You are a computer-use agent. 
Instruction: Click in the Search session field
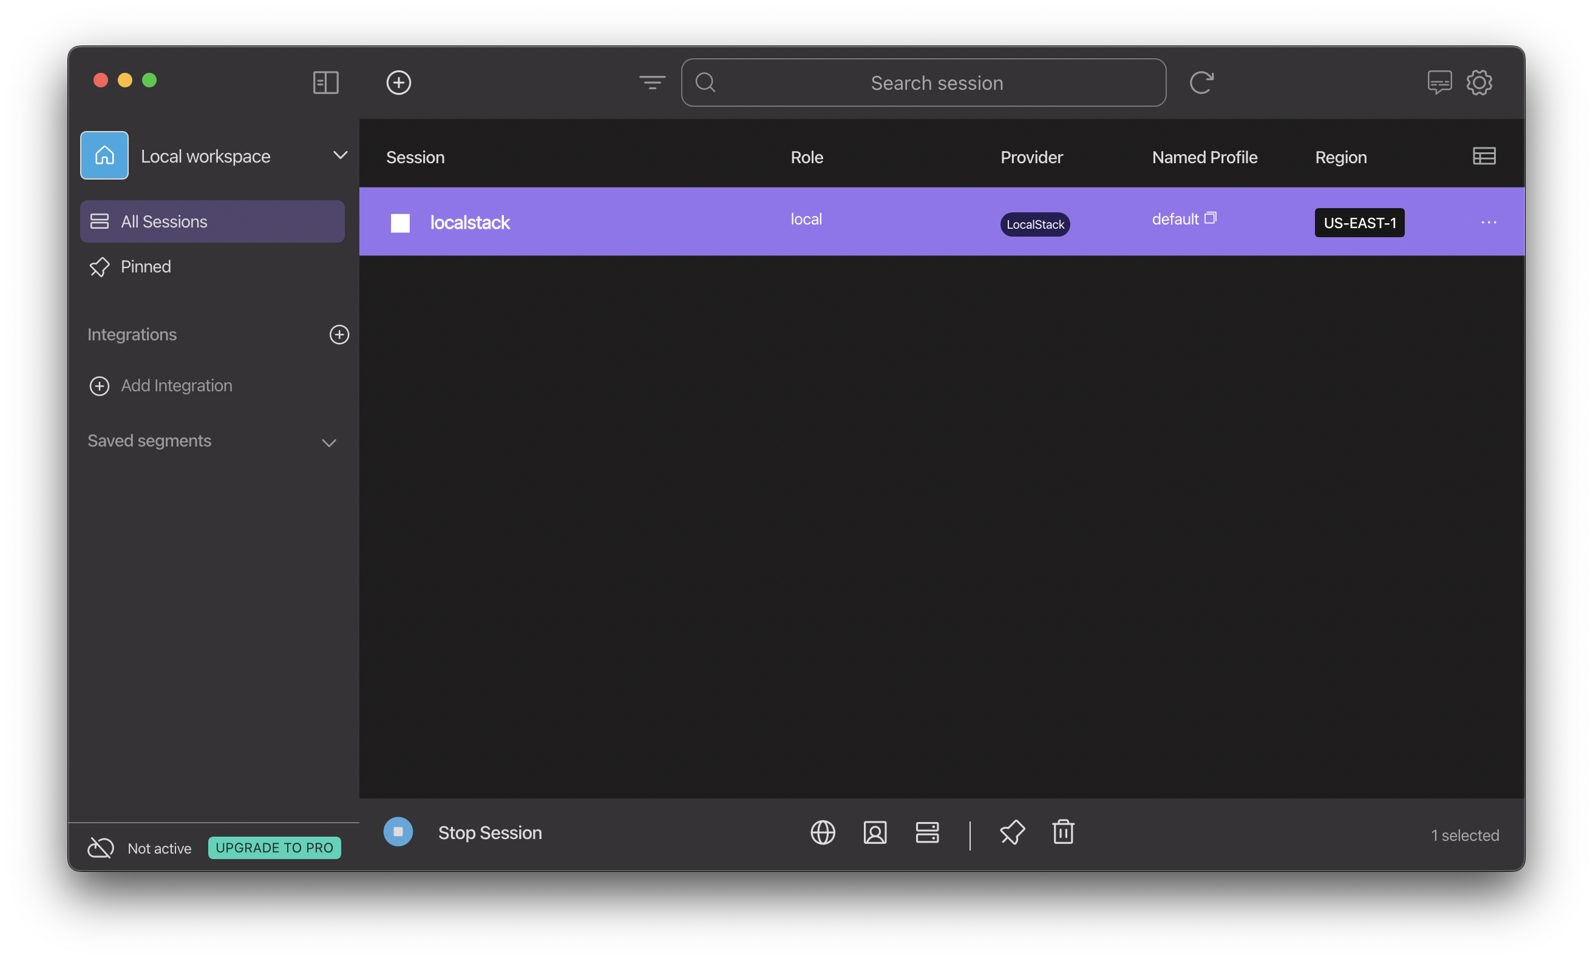(936, 83)
